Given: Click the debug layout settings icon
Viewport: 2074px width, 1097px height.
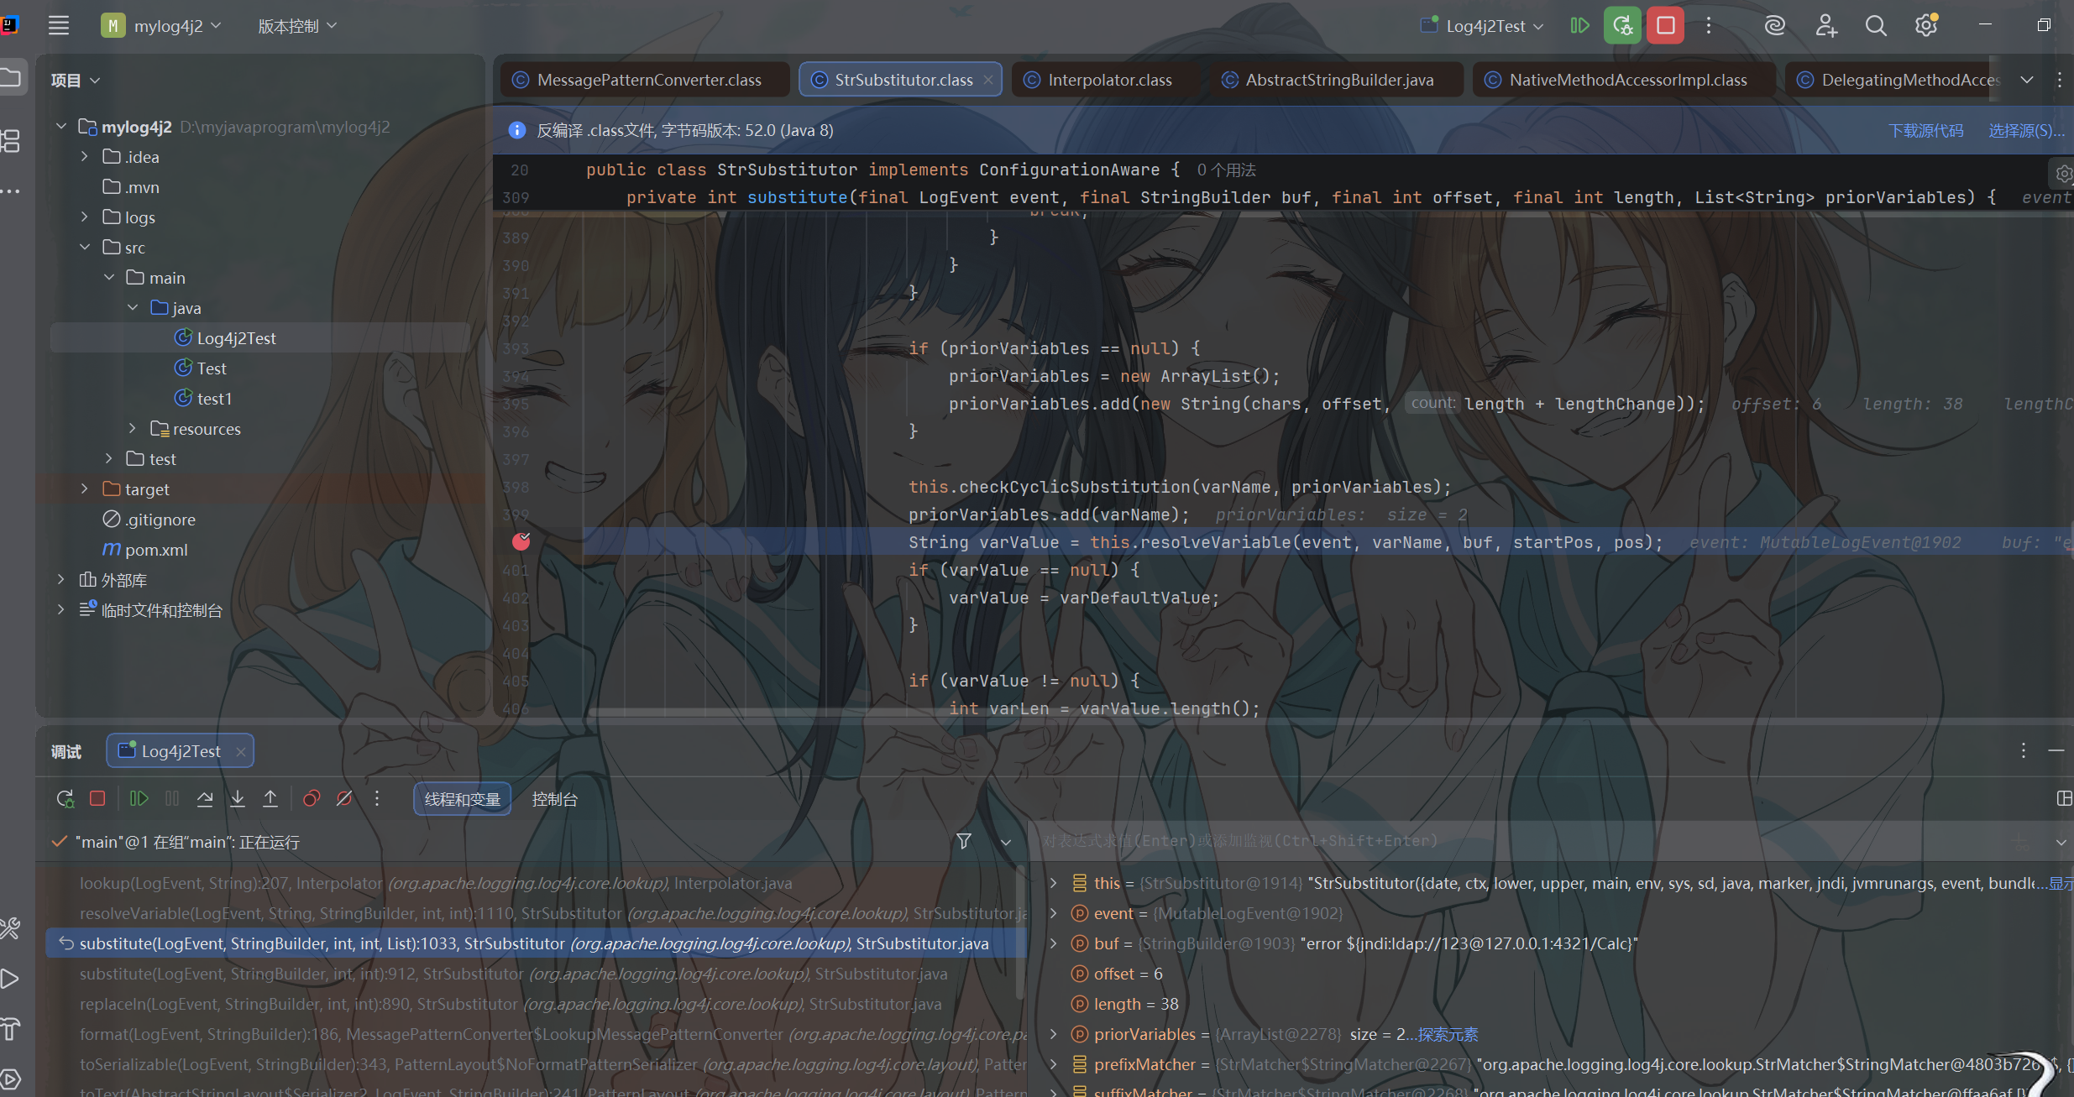Looking at the screenshot, I should click(x=2063, y=799).
